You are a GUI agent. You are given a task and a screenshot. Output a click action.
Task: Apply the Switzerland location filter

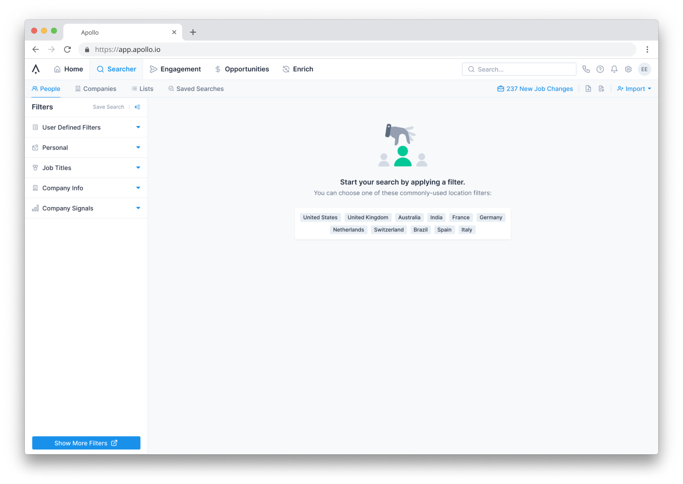[389, 230]
